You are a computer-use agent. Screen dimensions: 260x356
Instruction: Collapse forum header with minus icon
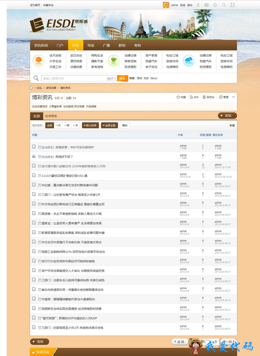point(233,97)
